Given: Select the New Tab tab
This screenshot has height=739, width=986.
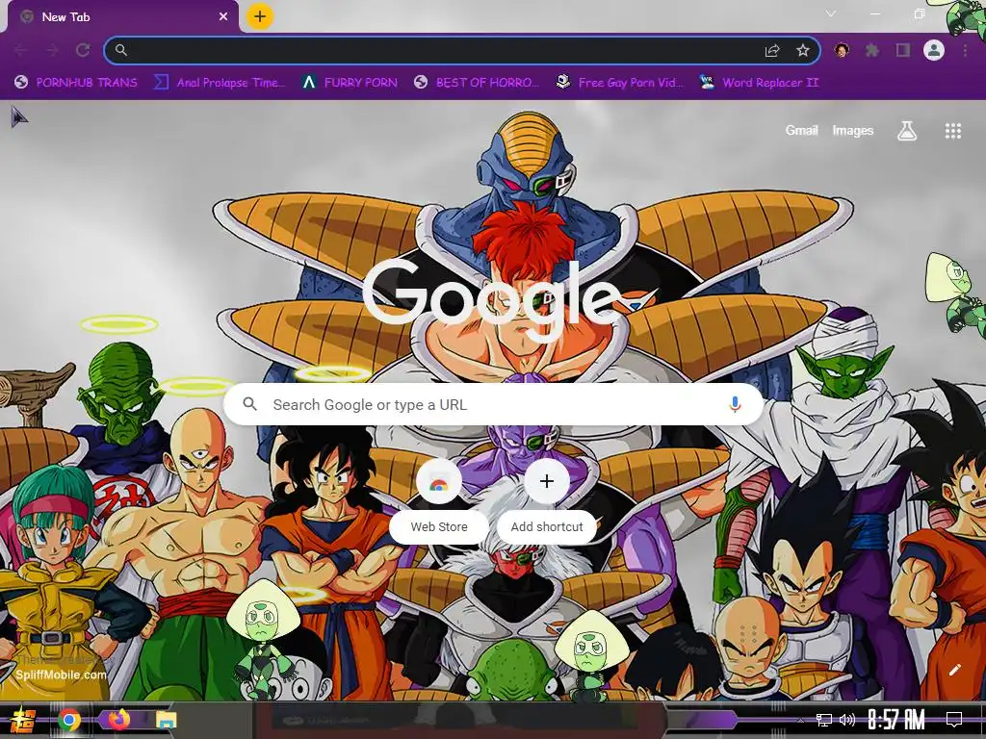Looking at the screenshot, I should point(122,17).
